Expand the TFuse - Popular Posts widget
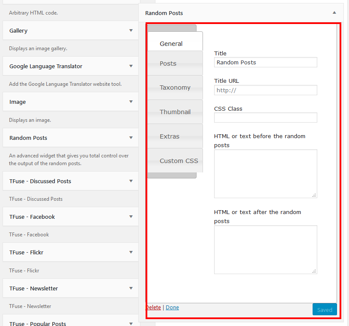Screen dimensions: 349x326 point(131,323)
